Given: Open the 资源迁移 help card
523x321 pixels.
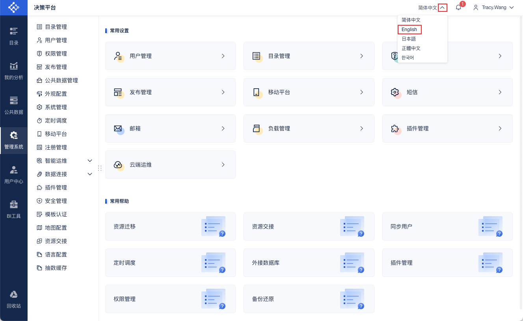Looking at the screenshot, I should pos(170,226).
